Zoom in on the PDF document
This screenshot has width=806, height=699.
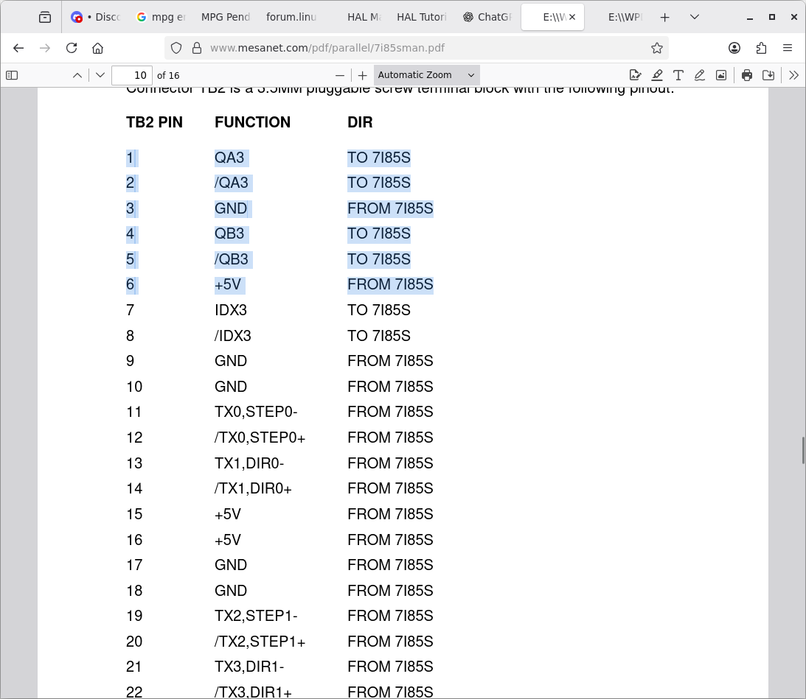point(362,75)
